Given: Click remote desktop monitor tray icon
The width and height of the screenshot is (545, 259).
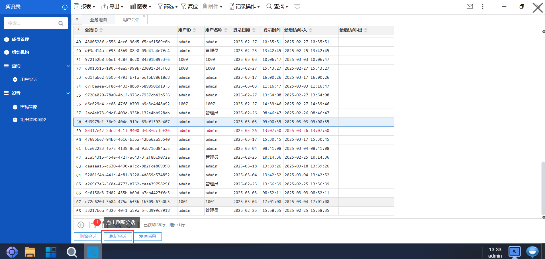Looking at the screenshot, I should tap(514, 252).
